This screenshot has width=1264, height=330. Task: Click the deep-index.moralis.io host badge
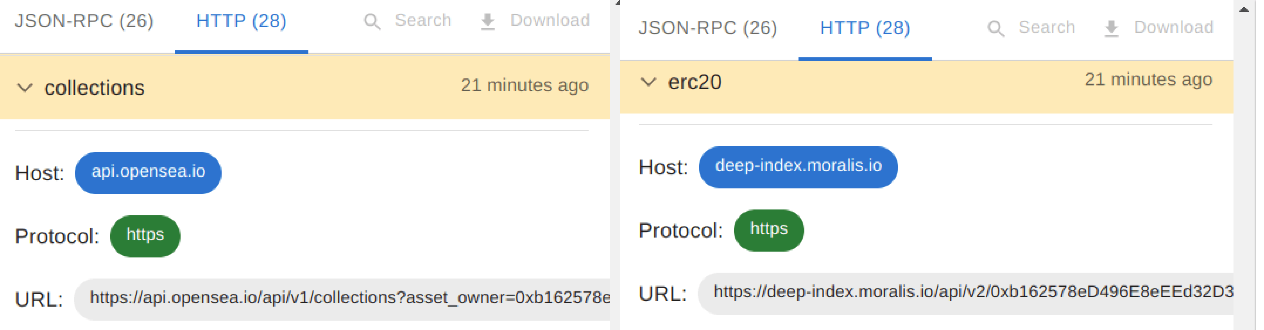click(798, 167)
